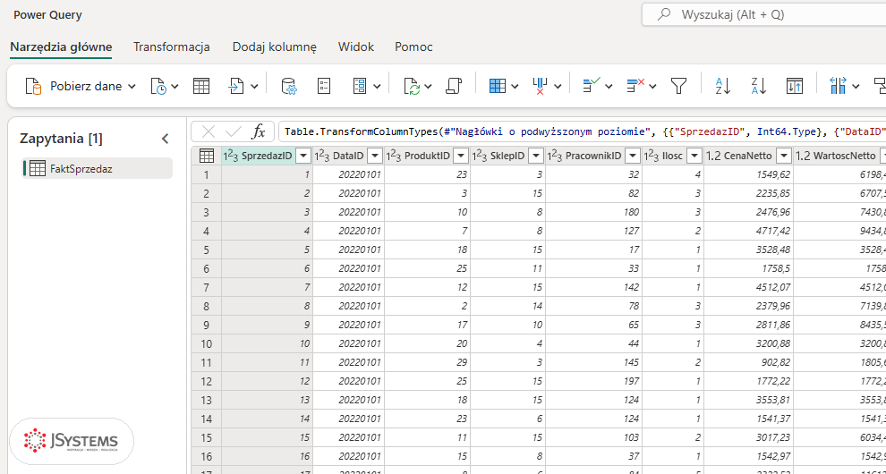
Task: Sort ascending A to Z
Action: (x=723, y=87)
